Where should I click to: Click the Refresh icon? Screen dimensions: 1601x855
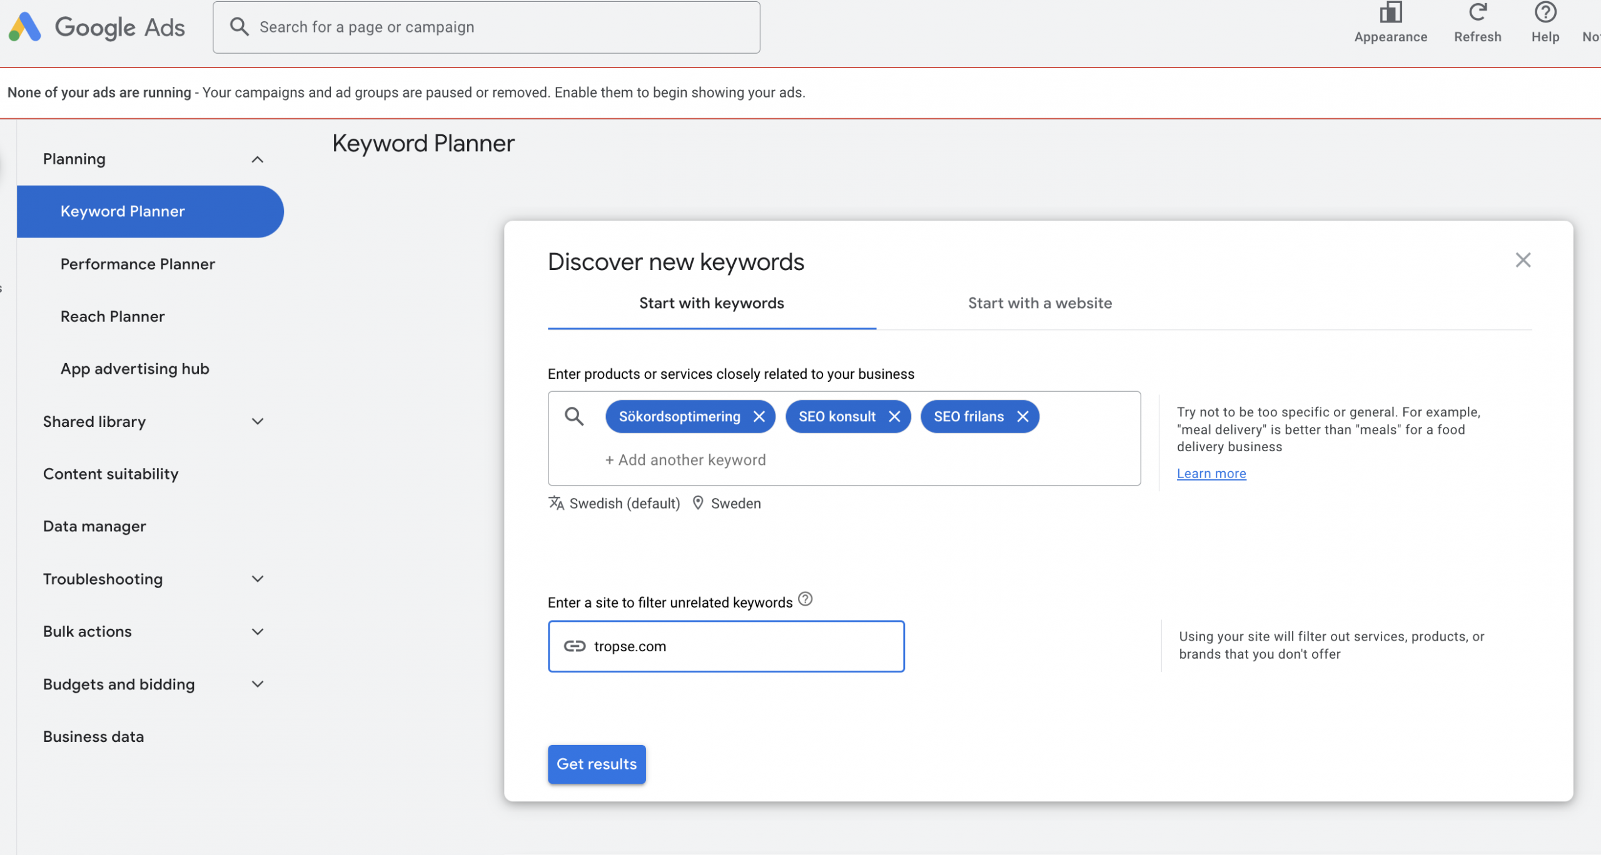pos(1477,12)
